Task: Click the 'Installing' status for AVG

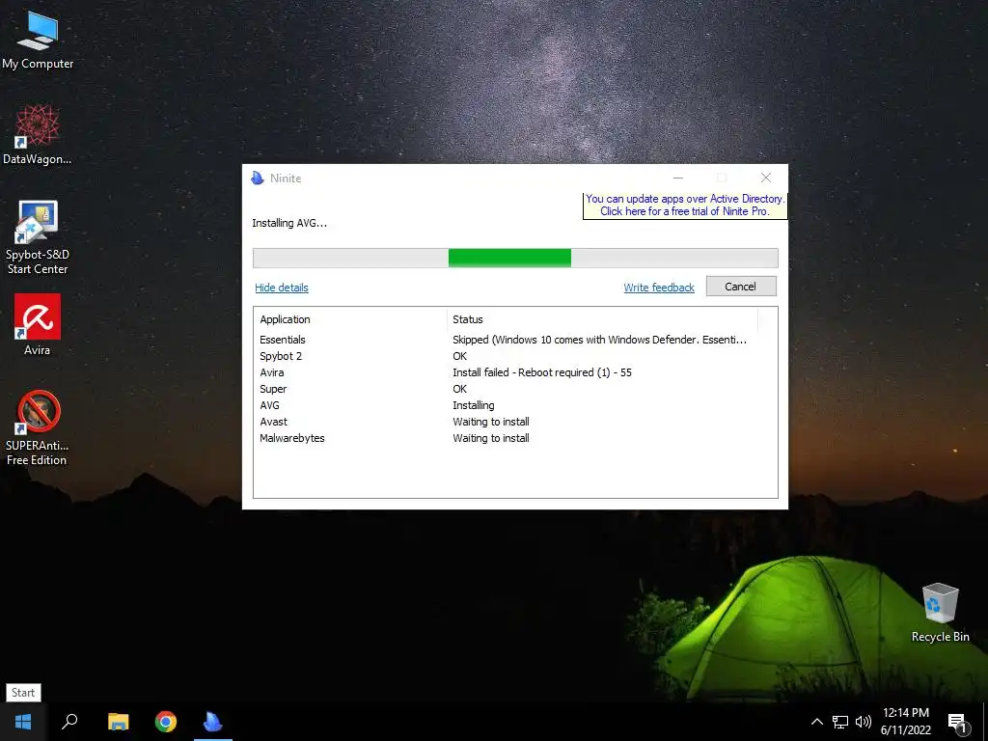Action: (x=473, y=405)
